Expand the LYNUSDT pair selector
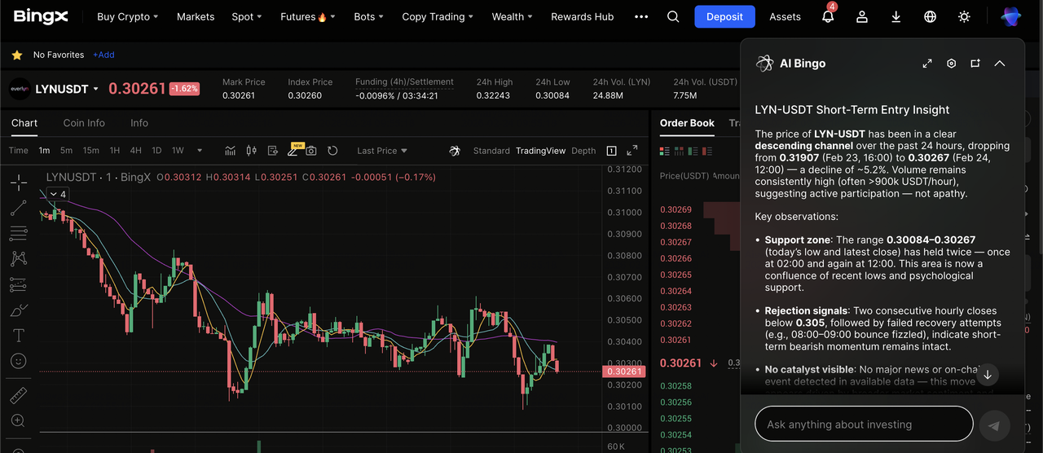Viewport: 1043px width, 453px height. point(95,89)
